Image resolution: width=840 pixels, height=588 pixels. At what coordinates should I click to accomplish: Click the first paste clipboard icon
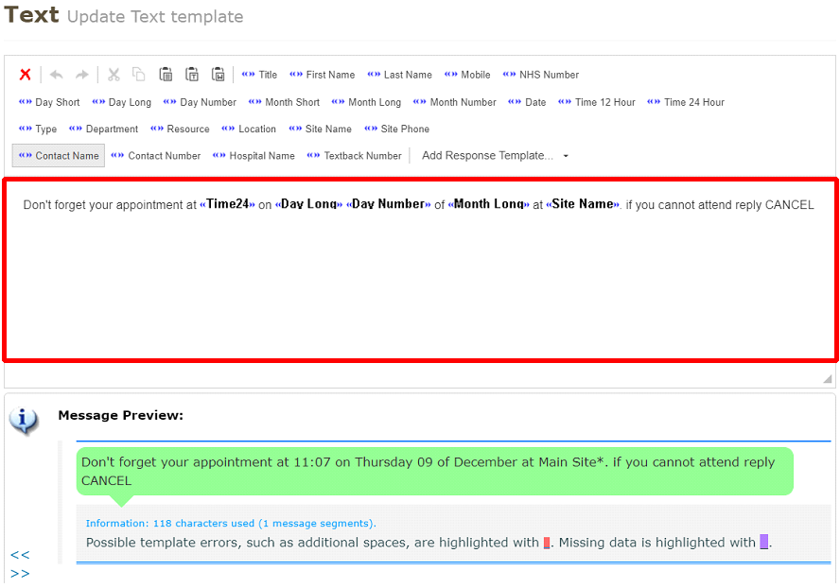click(166, 75)
